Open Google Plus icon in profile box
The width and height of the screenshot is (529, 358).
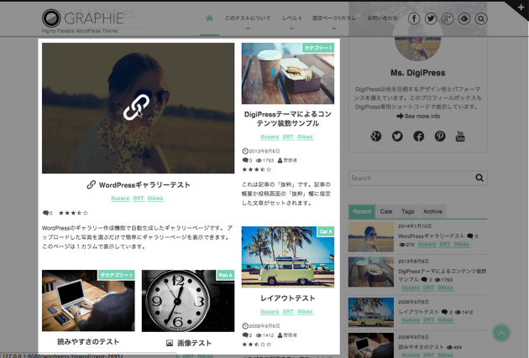[376, 136]
